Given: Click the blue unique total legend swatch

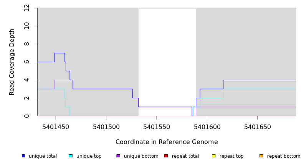Looking at the screenshot, I should 23,156.
